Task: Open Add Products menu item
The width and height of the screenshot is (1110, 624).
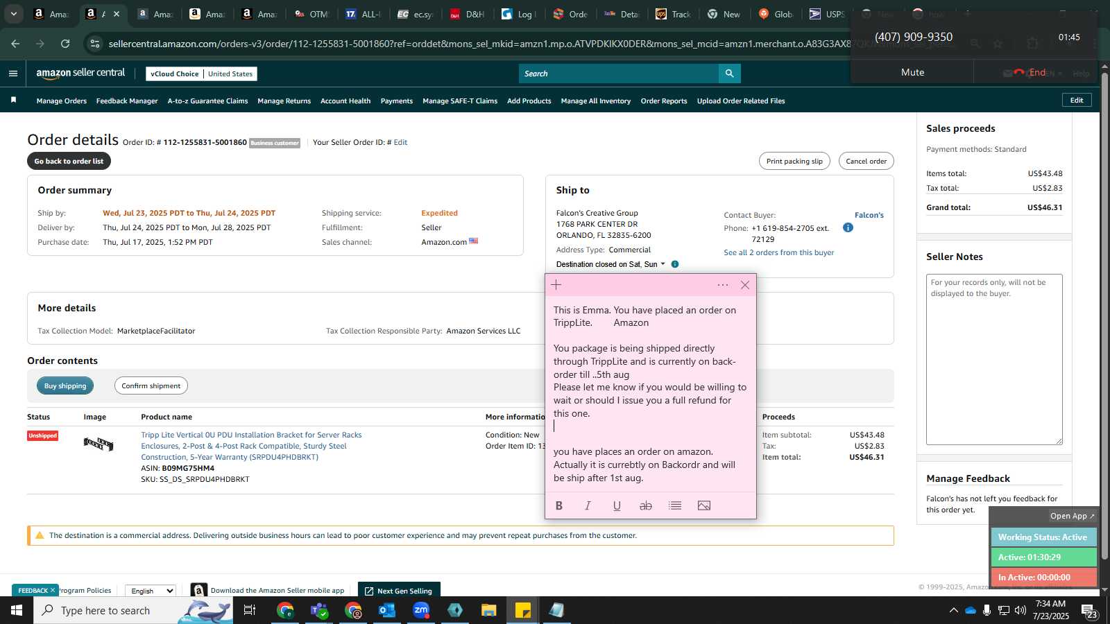Action: pyautogui.click(x=529, y=101)
